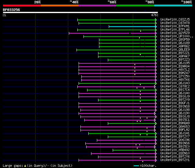Click UniRef100_Q7Y250 label text
The image size is (195, 168).
[x=175, y=77]
